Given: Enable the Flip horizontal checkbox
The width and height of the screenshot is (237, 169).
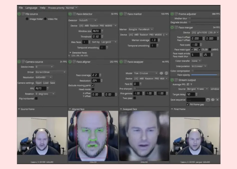Looking at the screenshot, I should (36, 98).
